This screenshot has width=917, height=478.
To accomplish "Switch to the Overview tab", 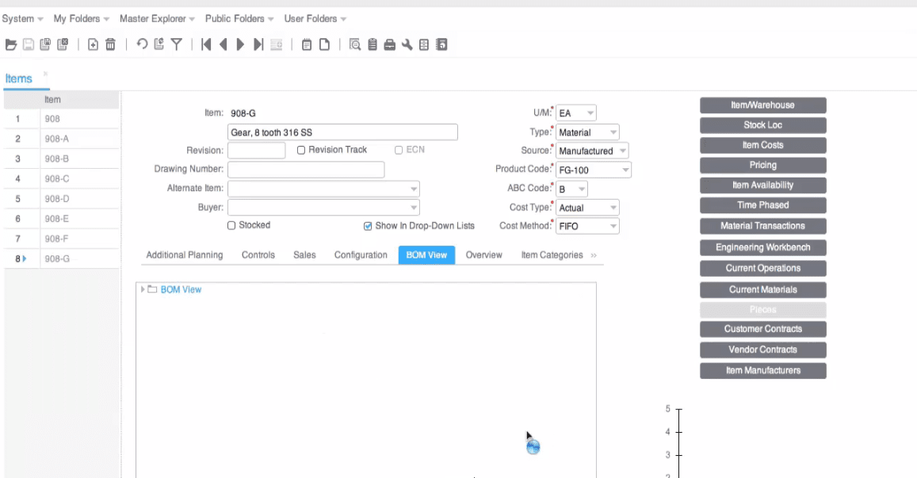I will click(483, 254).
